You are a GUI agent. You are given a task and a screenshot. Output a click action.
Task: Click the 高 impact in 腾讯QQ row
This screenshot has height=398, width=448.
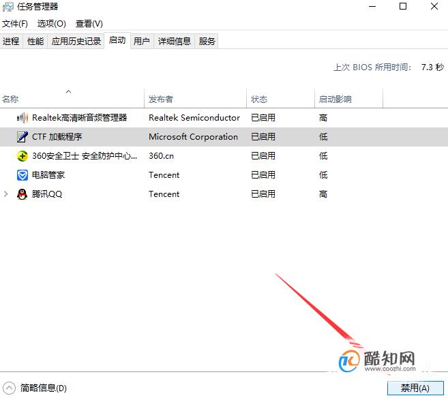pos(323,194)
